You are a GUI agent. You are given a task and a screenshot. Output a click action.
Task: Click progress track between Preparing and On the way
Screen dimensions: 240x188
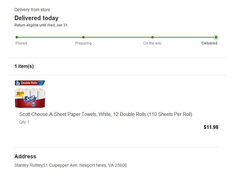[118, 37]
